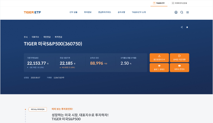This screenshot has height=123, width=213.
Task: Click the headline 성장하는 미국 시장, 대표지수로 투자하자!
Action: pos(80,115)
